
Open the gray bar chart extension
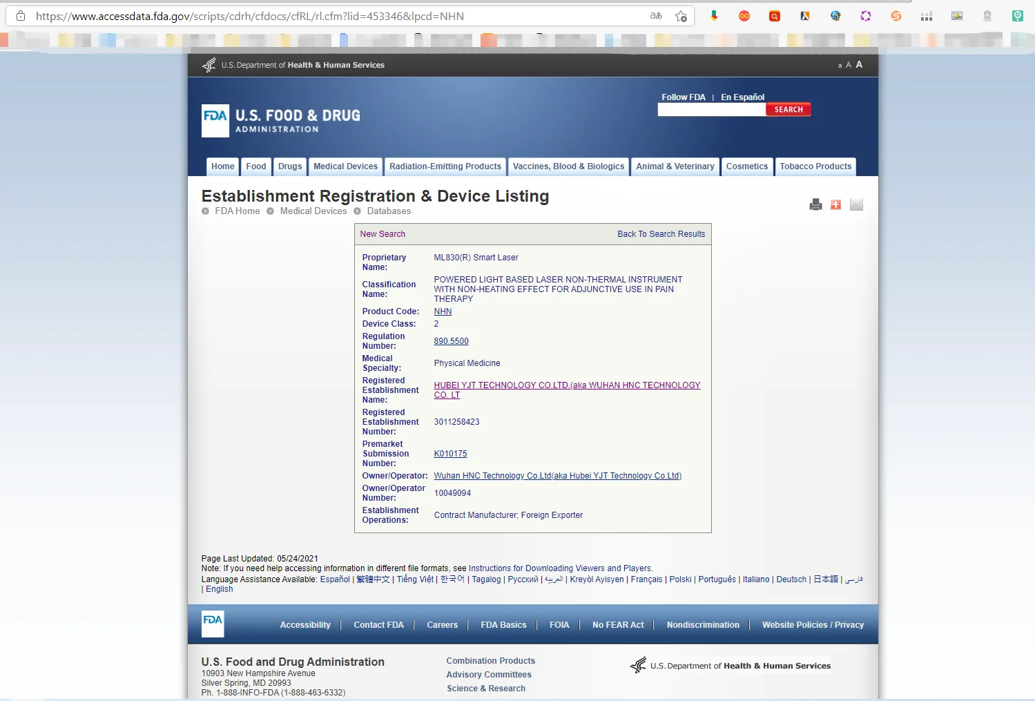(x=927, y=16)
